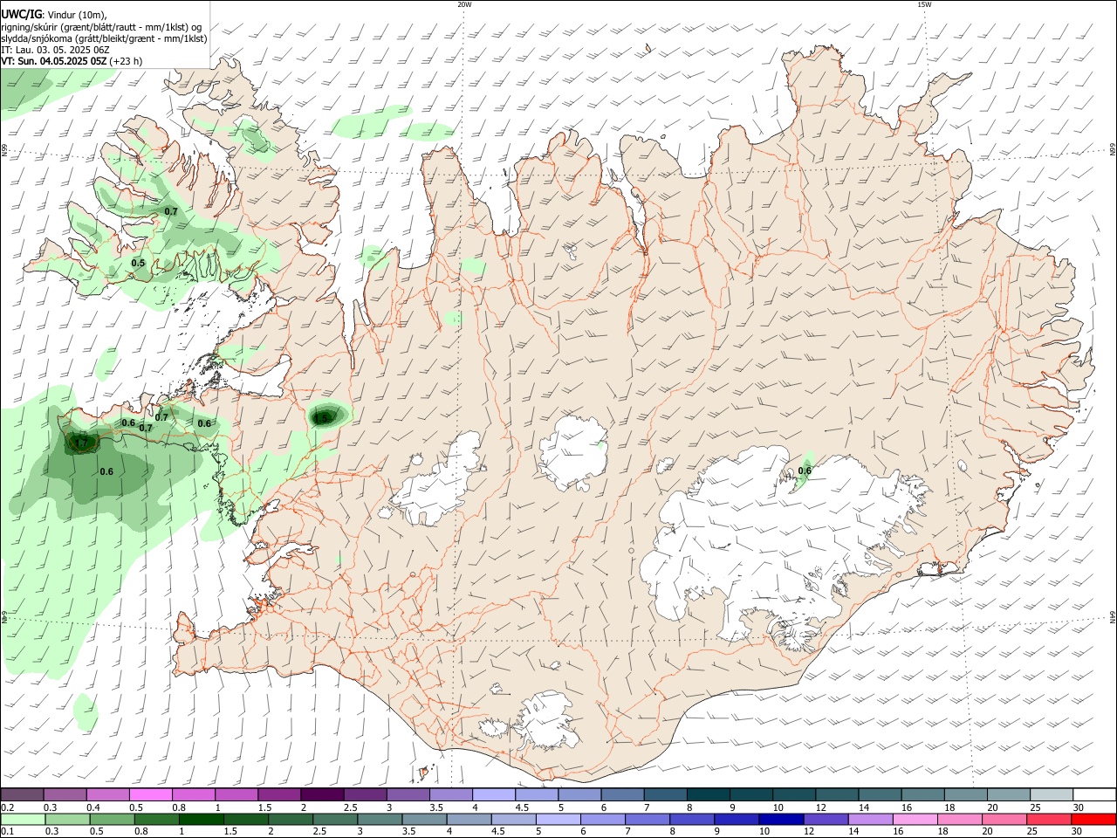Click the light pink 16 mm rain swatch
The height and width of the screenshot is (838, 1117).
pos(915,819)
